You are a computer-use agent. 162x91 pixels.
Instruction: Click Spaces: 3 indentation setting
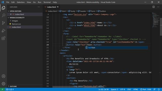[x=114, y=89]
